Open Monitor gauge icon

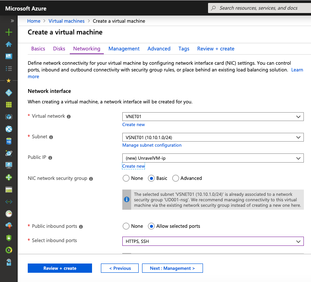click(9, 214)
